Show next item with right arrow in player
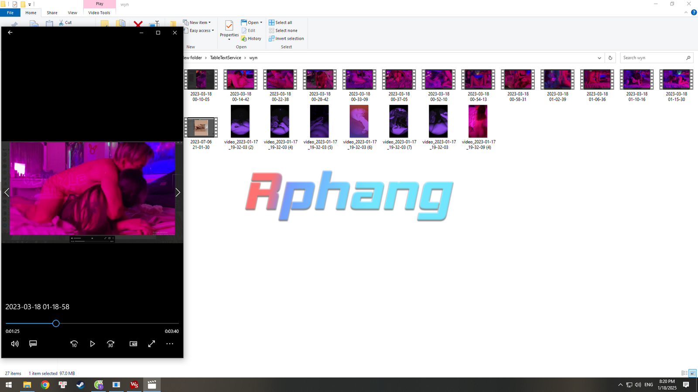The height and width of the screenshot is (392, 698). [178, 193]
